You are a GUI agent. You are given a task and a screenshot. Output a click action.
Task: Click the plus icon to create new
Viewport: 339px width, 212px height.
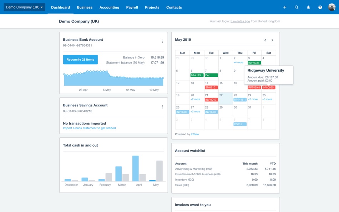pos(285,7)
